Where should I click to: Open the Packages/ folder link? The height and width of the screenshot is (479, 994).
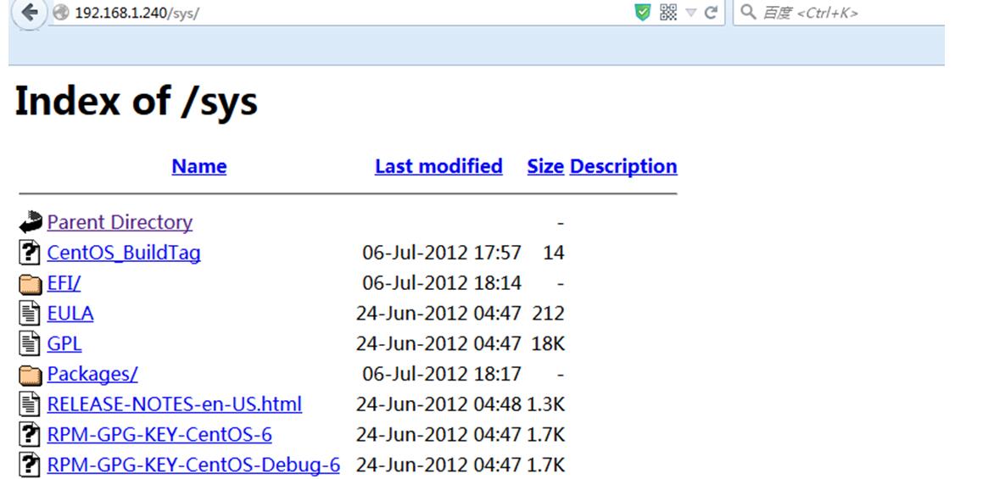(x=92, y=374)
